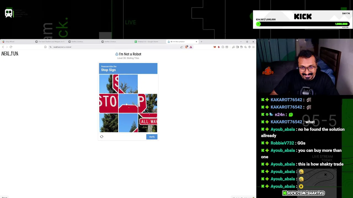Click 'you can buy more than one' message

pyautogui.click(x=301, y=153)
